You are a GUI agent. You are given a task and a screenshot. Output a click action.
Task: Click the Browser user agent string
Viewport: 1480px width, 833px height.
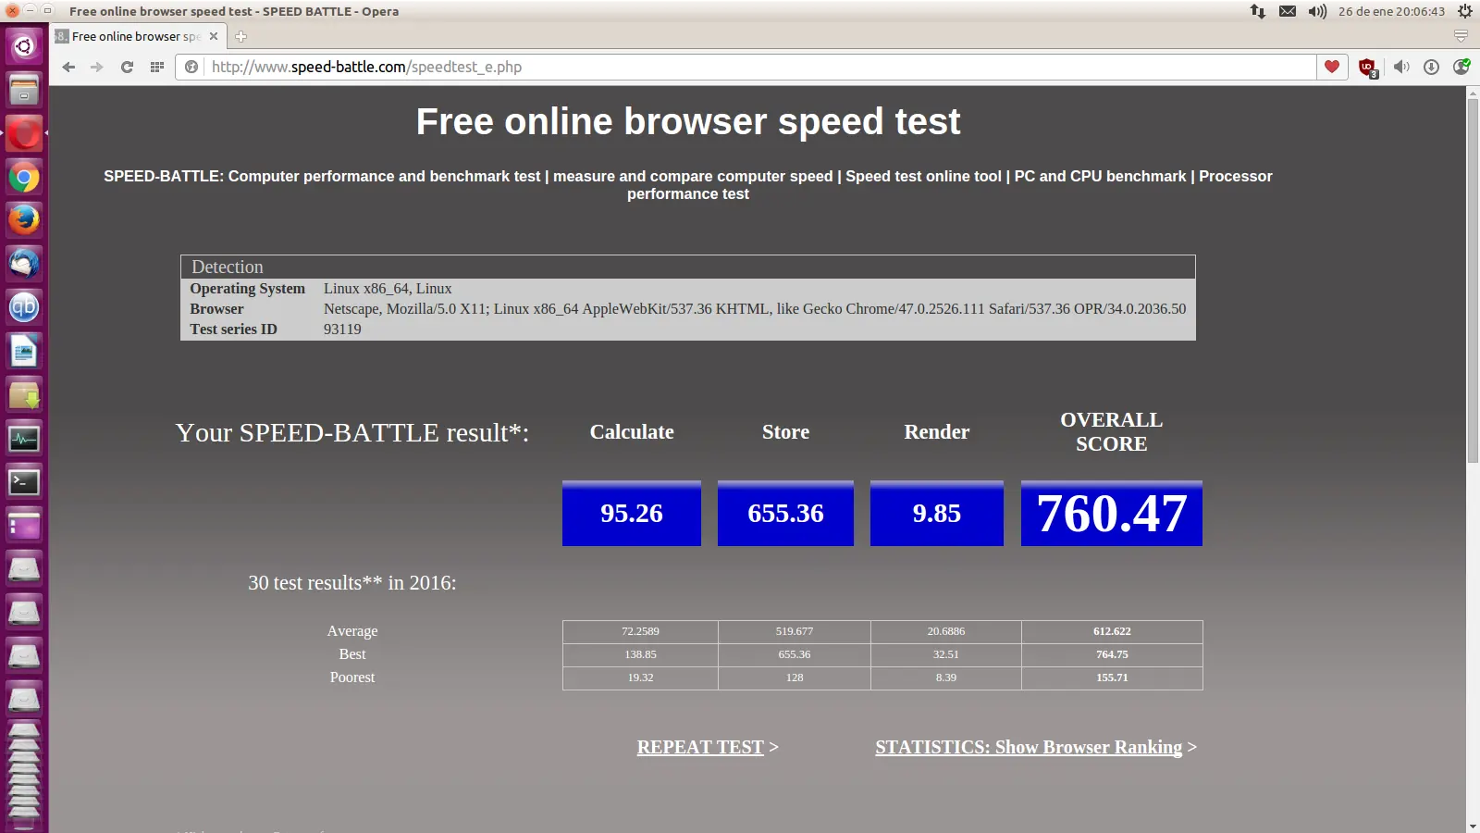(755, 309)
